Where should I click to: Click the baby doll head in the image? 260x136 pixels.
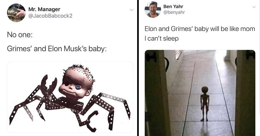tap(77, 83)
